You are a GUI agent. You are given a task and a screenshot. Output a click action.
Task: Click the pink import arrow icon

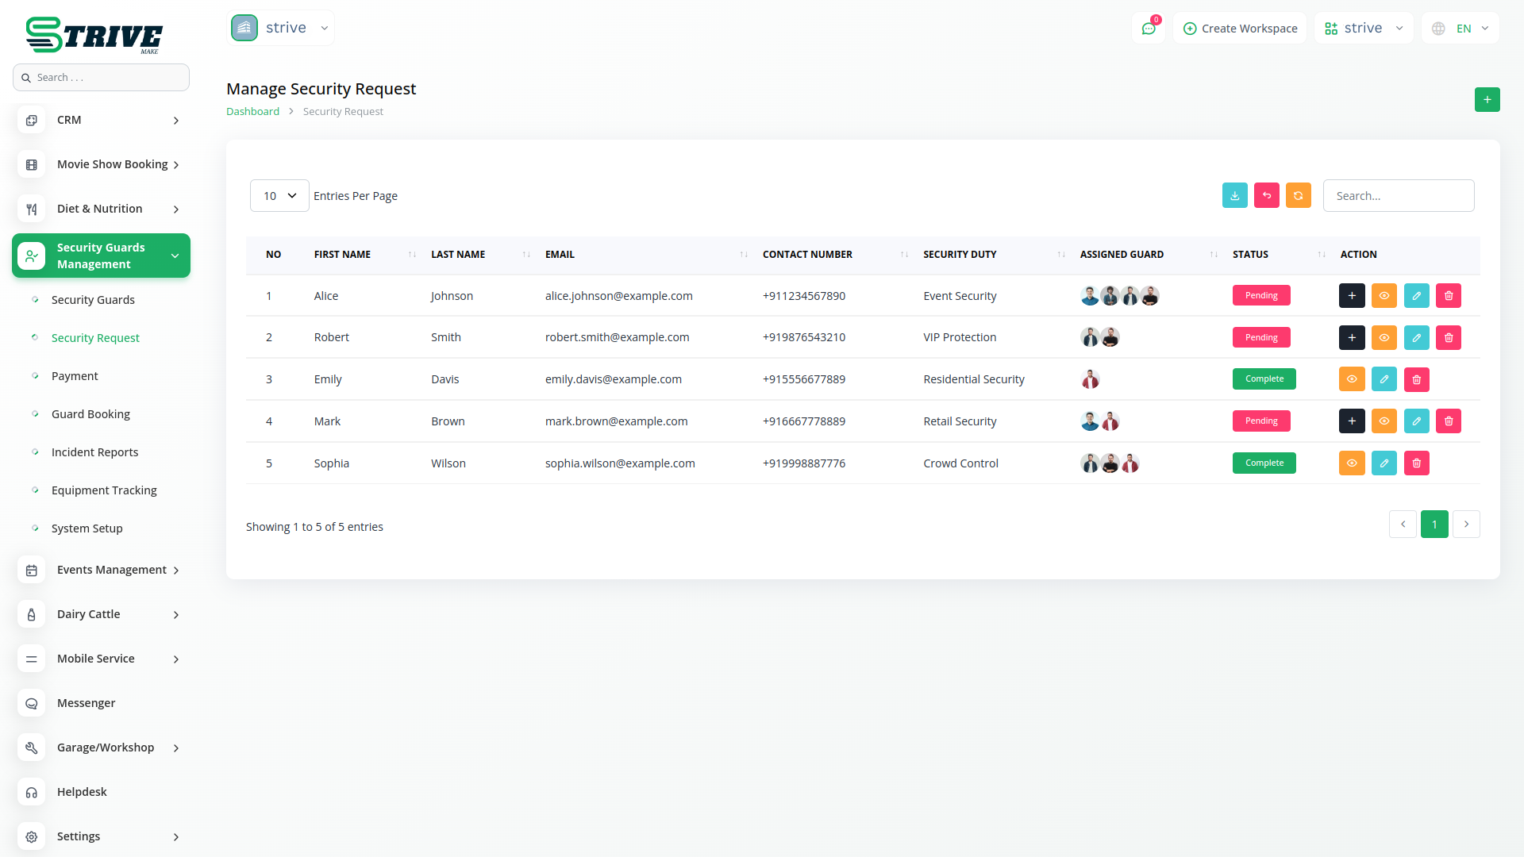1266,196
